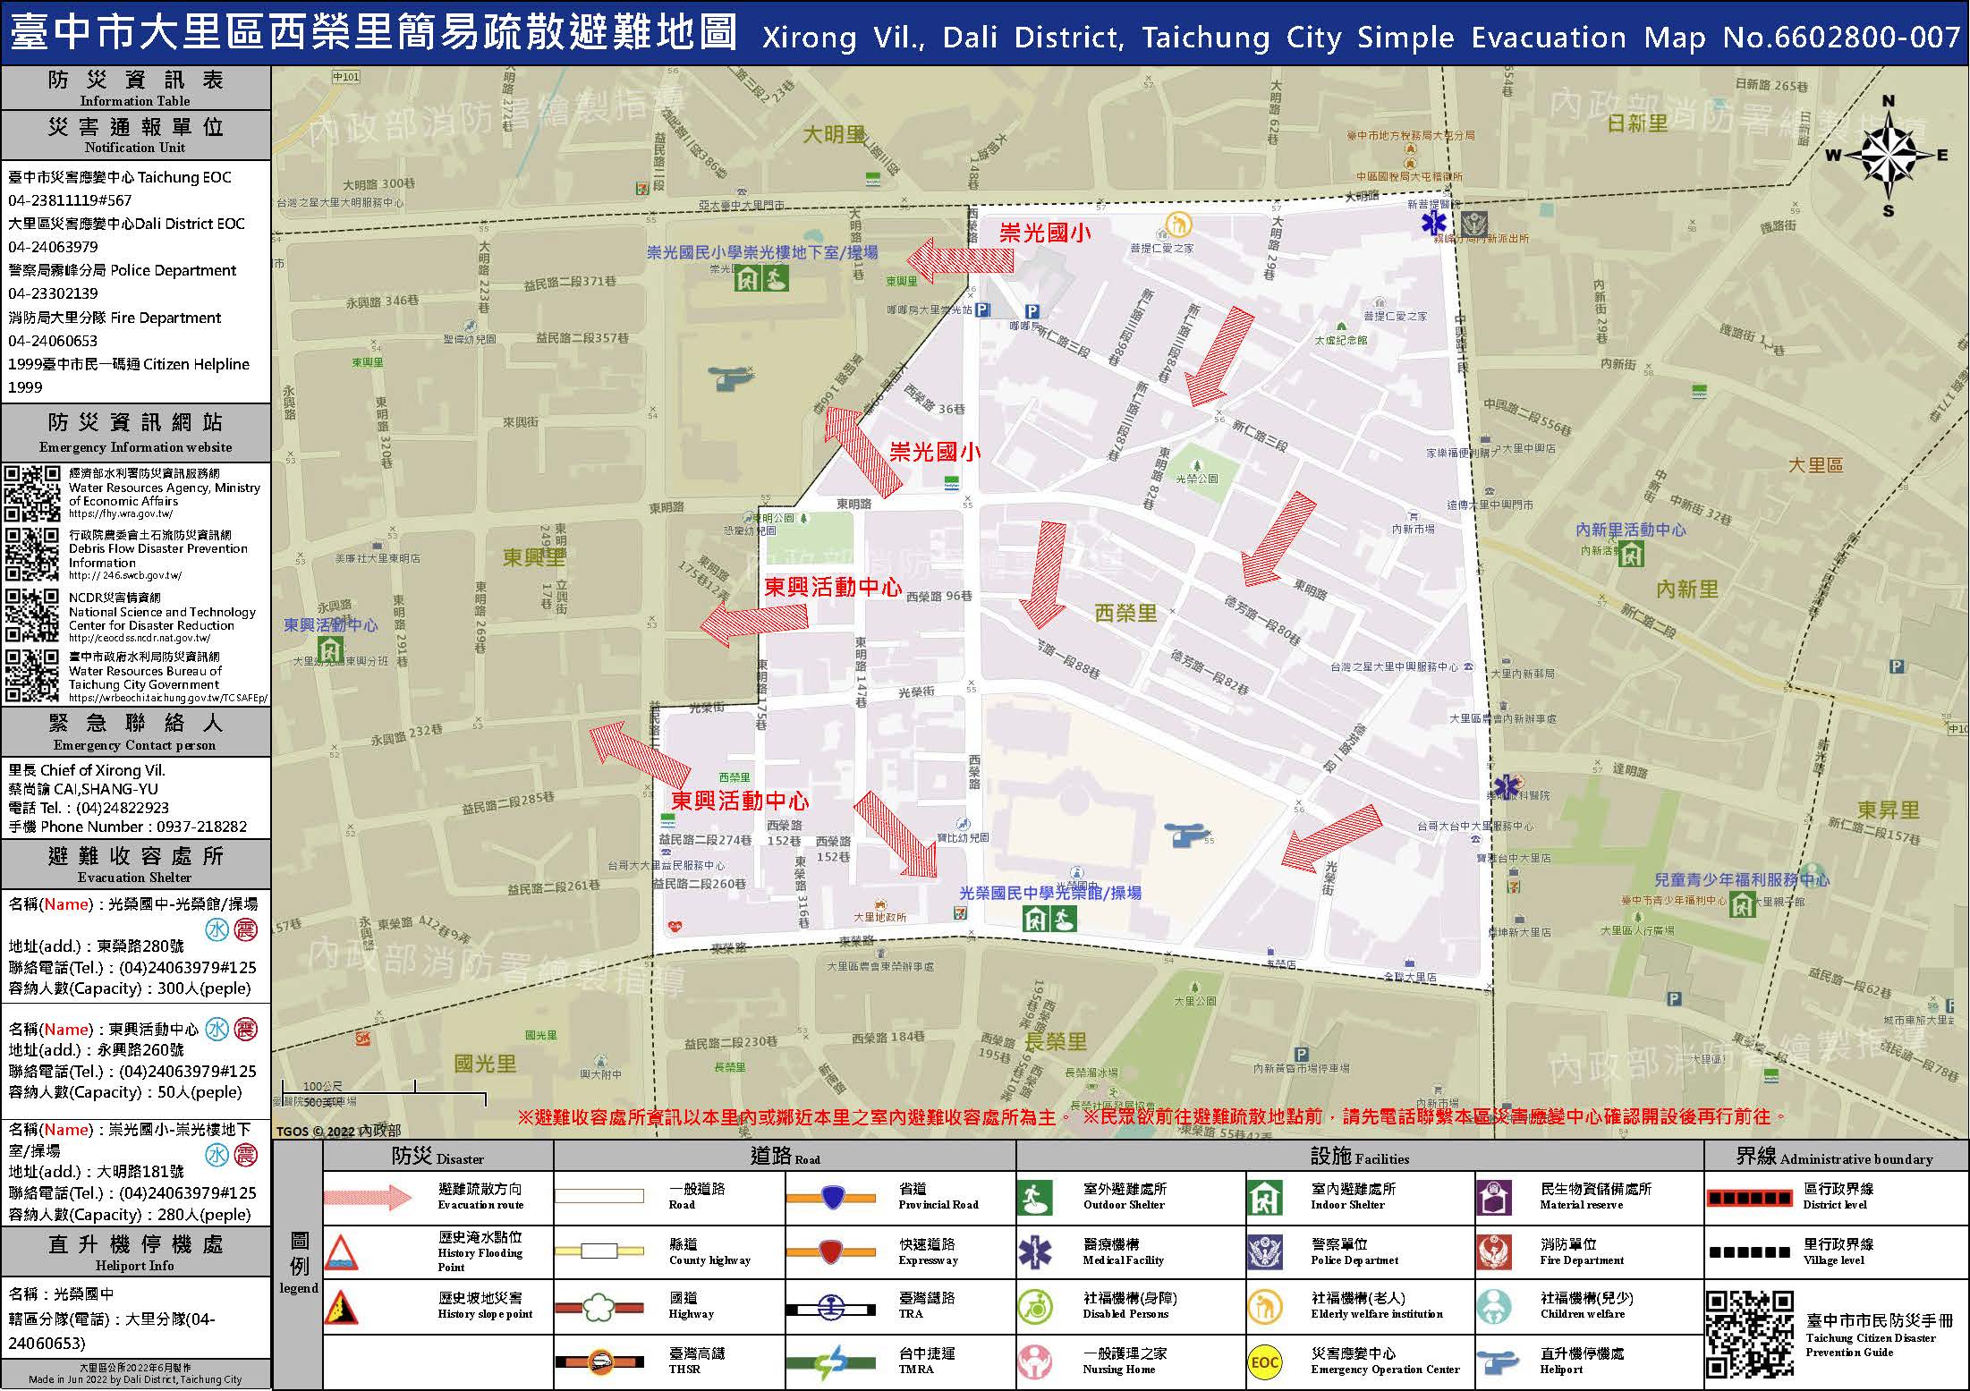Click the THSR train symbol in legend

coord(599,1362)
